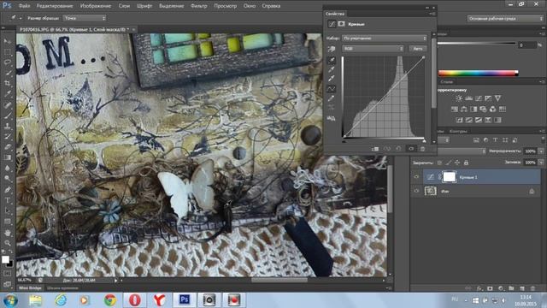Select the Dodge tool
The height and width of the screenshot is (308, 547).
[x=8, y=179]
